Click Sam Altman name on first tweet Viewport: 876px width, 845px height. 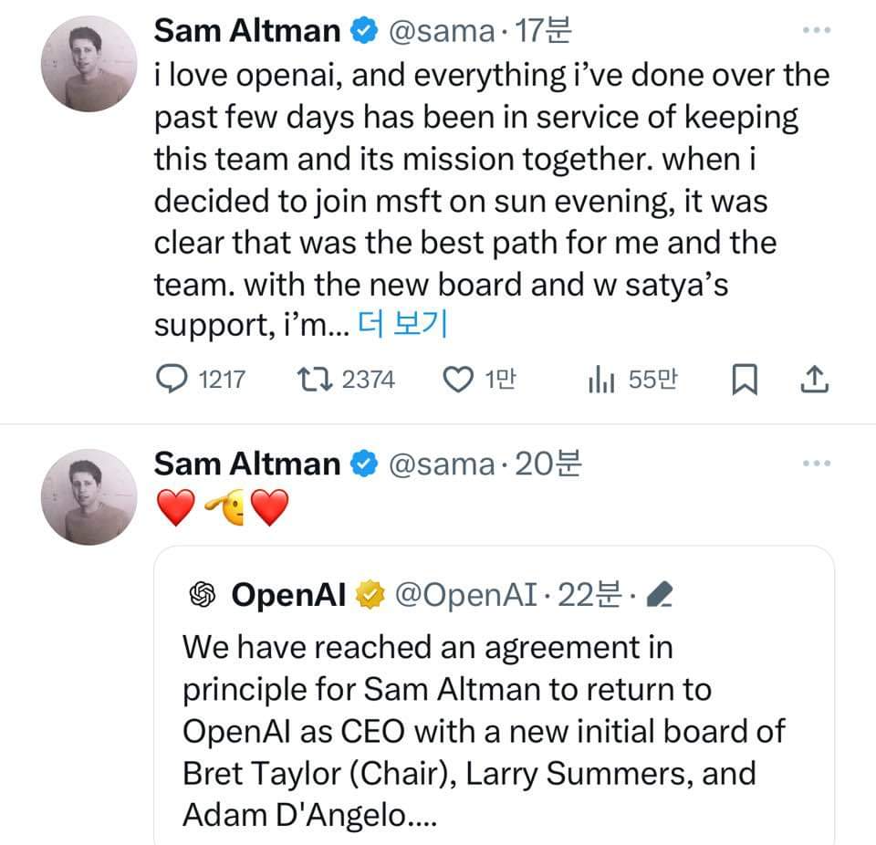pyautogui.click(x=246, y=30)
